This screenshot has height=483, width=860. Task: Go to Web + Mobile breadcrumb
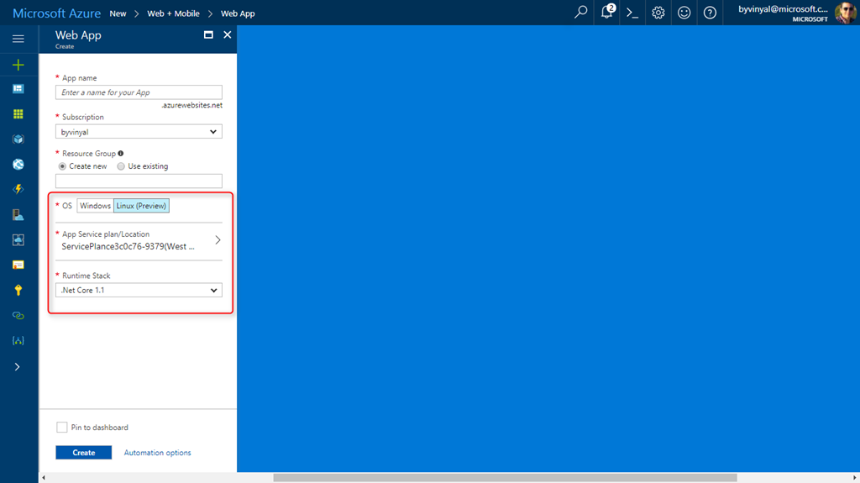(x=175, y=13)
